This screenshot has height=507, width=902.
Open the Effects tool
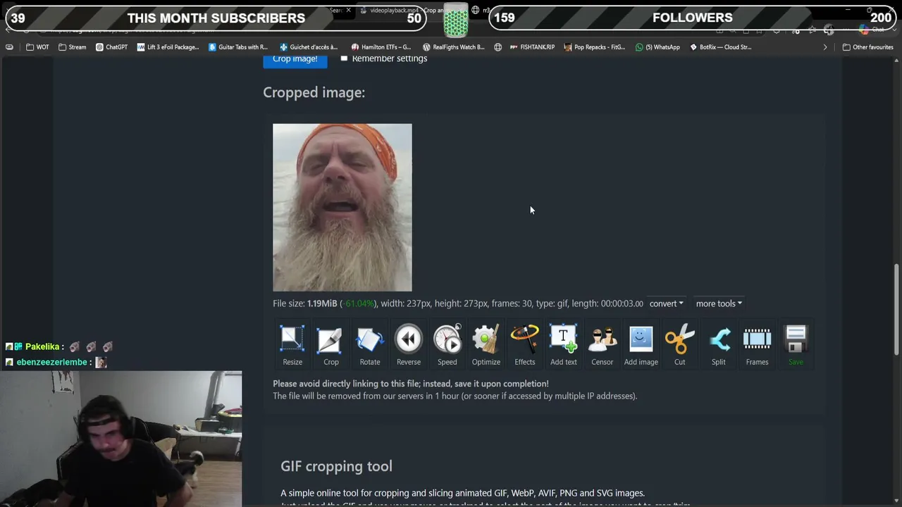pos(525,345)
